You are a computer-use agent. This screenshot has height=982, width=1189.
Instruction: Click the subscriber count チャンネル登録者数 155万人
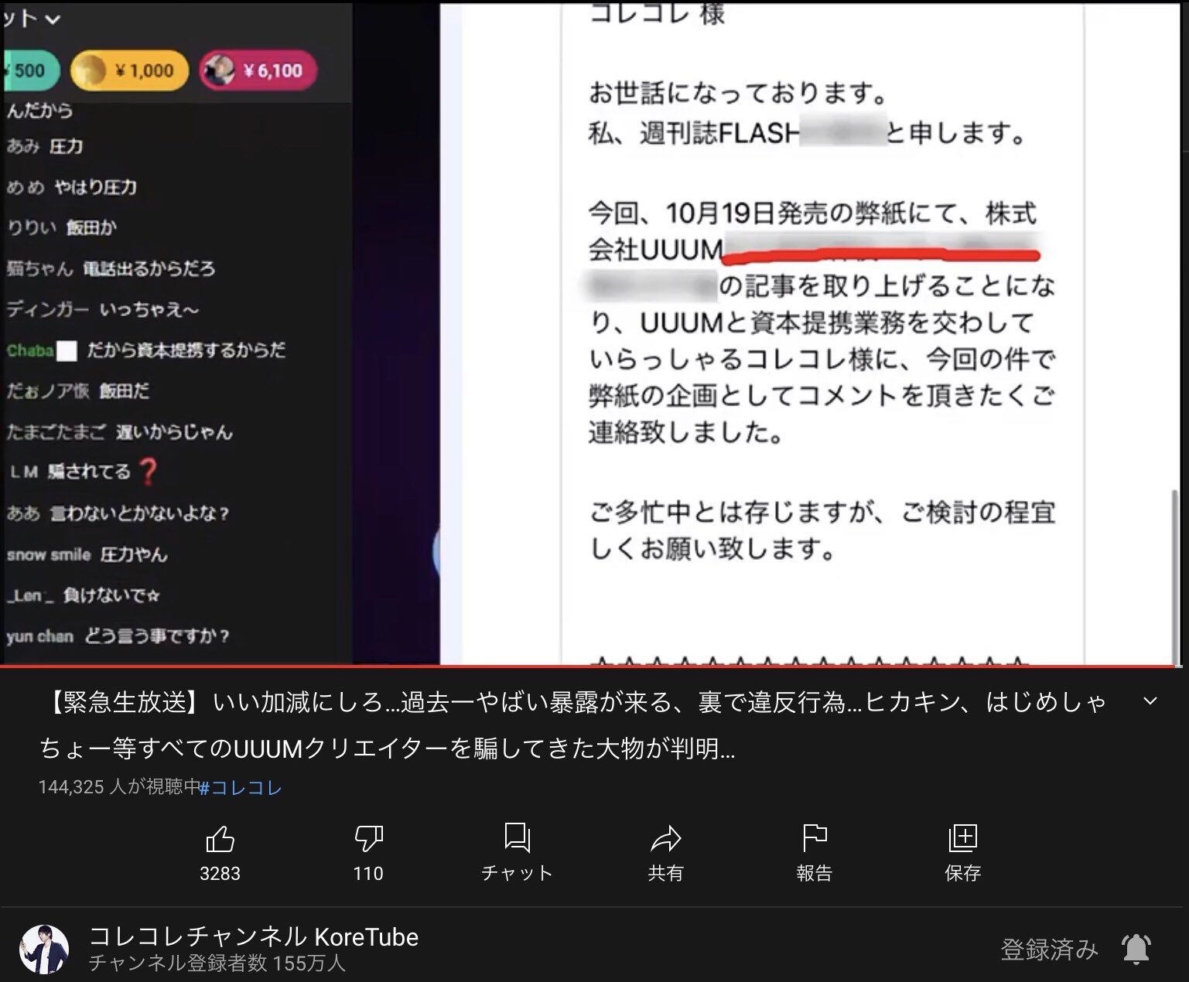point(217,963)
